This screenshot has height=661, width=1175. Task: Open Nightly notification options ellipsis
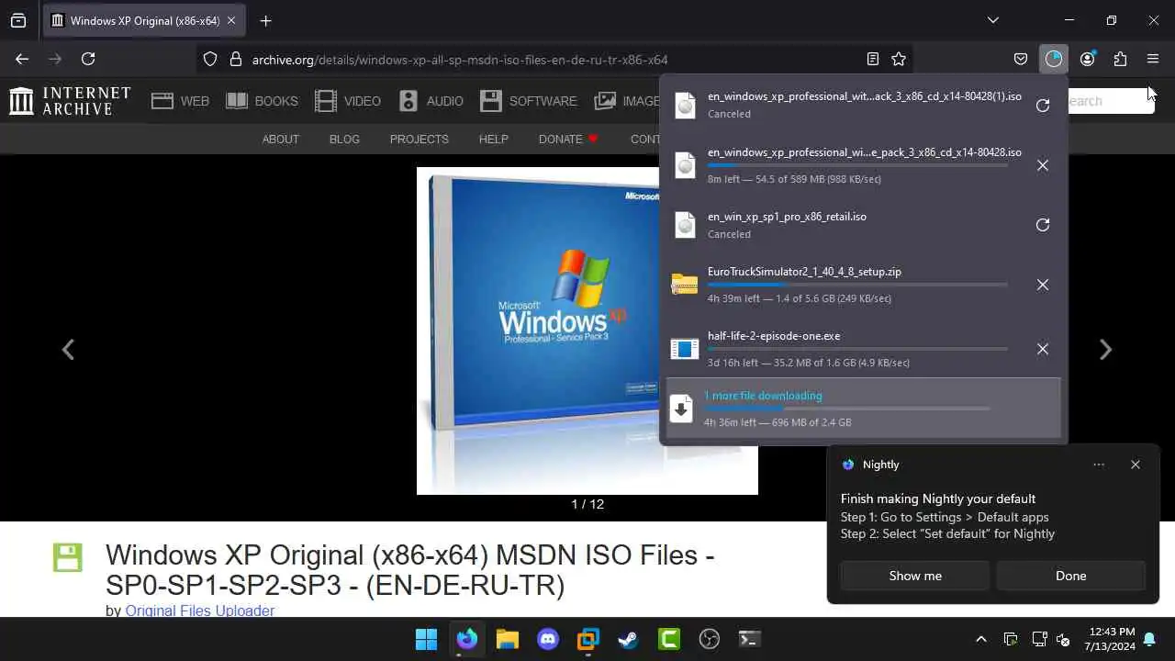1099,465
